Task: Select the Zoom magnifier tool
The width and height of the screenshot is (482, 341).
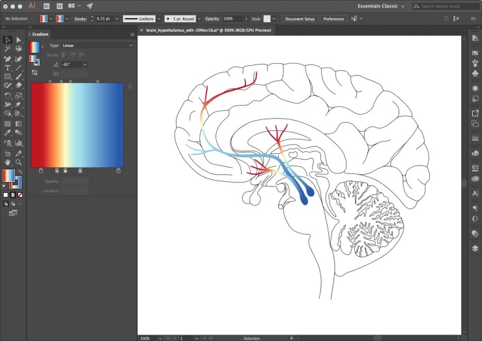Action: click(x=18, y=161)
